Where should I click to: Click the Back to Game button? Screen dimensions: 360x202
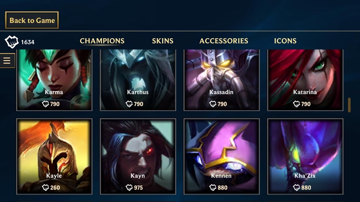click(x=32, y=20)
